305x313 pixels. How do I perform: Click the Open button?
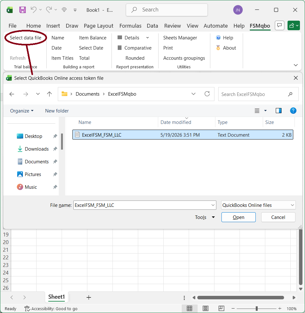239,217
